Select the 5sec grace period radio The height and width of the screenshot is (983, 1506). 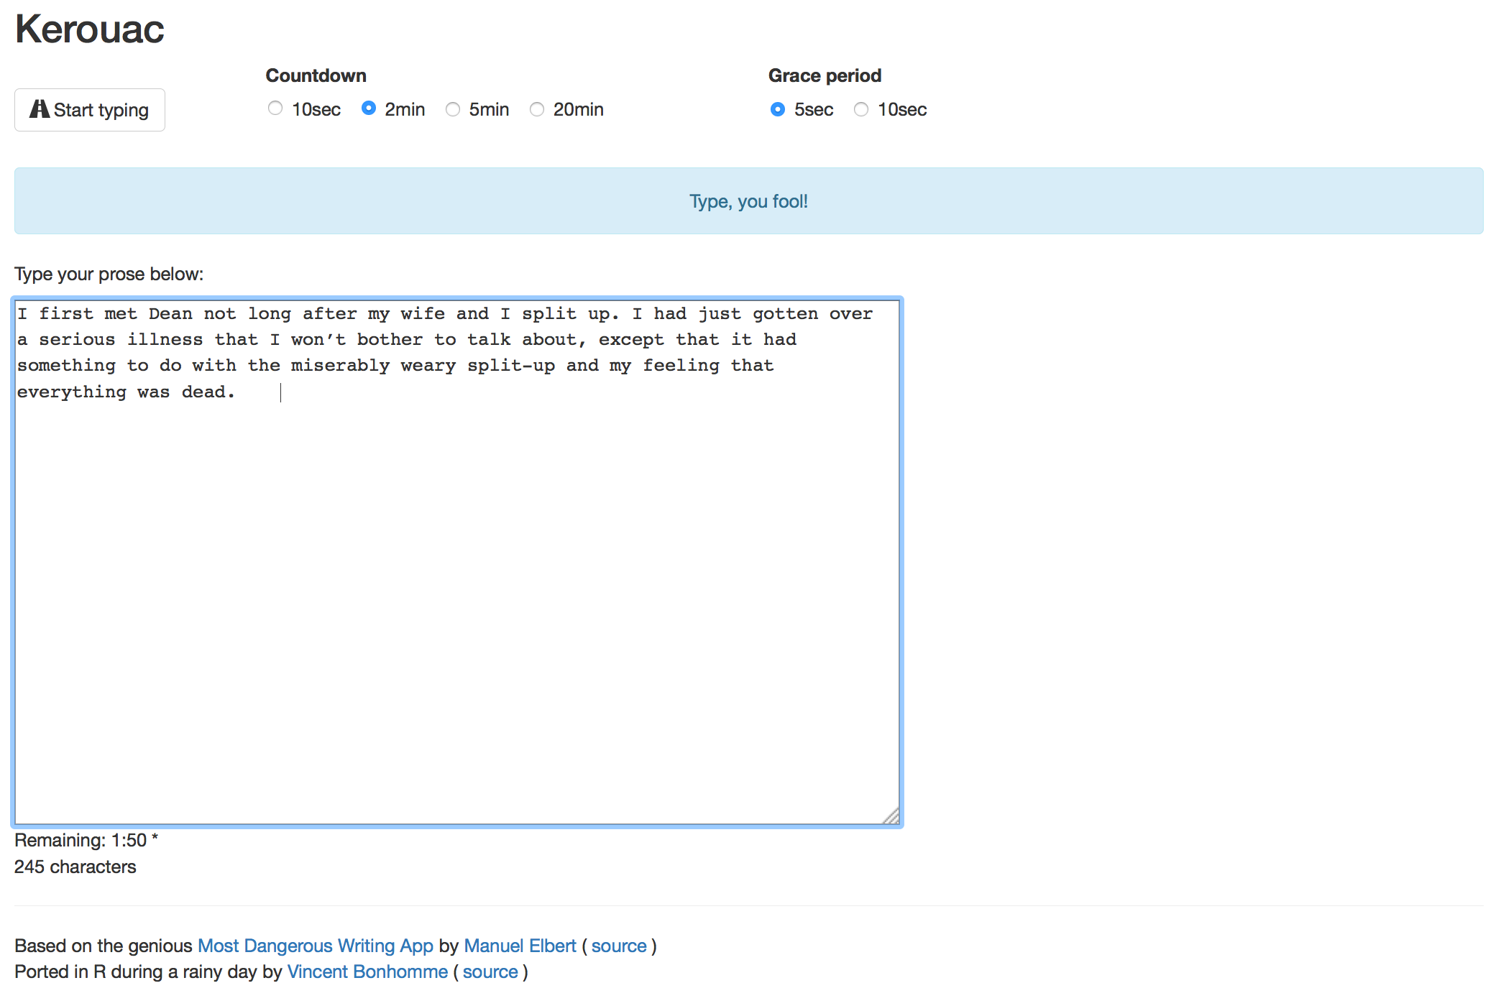tap(777, 109)
